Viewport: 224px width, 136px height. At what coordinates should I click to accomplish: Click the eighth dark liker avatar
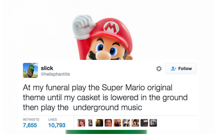click(x=144, y=123)
